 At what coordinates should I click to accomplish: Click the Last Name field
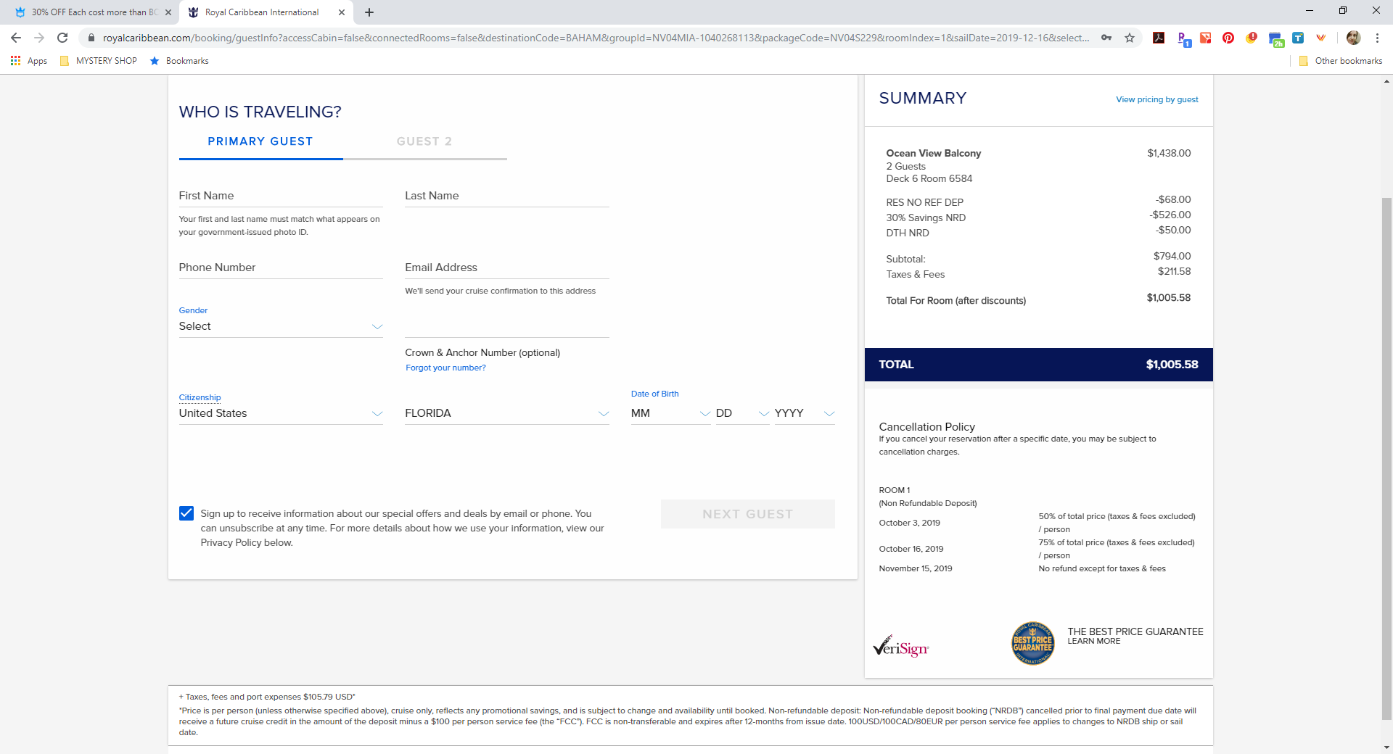[x=507, y=196]
